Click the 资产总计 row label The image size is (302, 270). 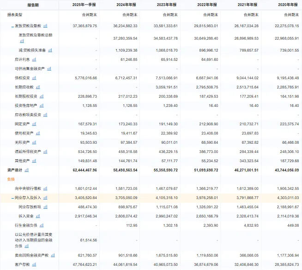(15, 170)
